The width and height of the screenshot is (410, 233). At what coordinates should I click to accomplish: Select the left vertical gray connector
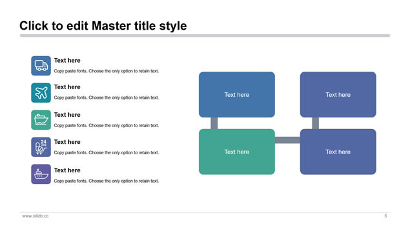[214, 123]
